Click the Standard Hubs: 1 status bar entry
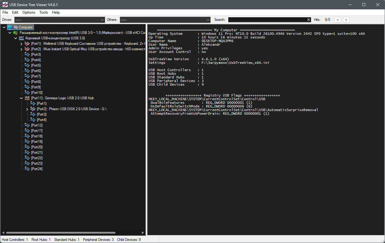385x243 pixels. [x=67, y=240]
